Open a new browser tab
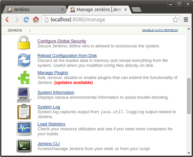 click(136, 10)
